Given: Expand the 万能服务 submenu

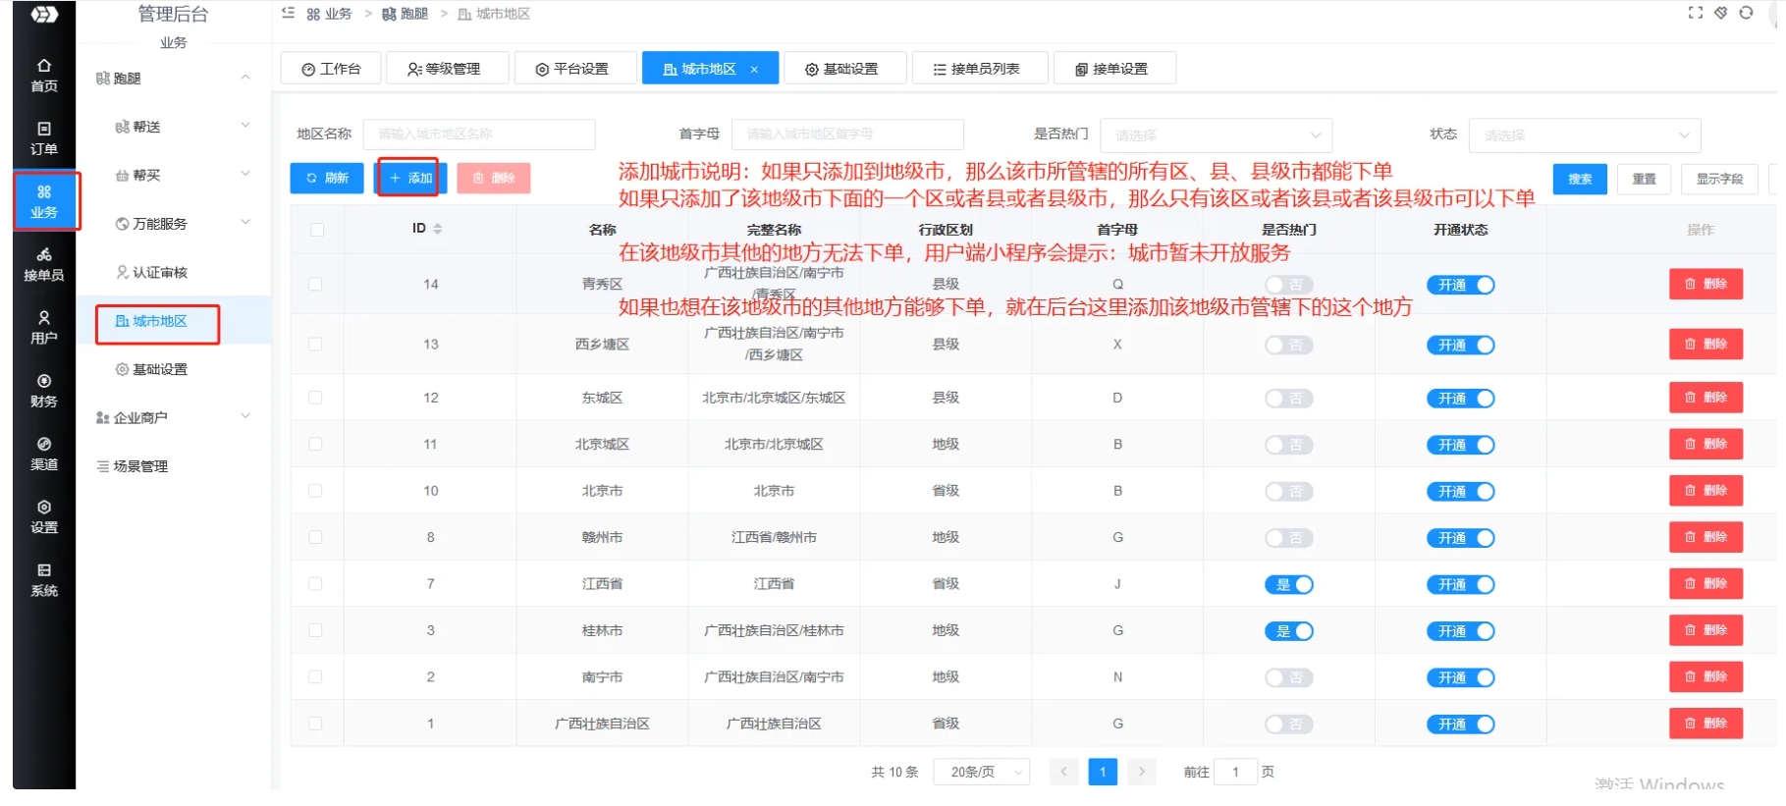Looking at the screenshot, I should coord(245,223).
